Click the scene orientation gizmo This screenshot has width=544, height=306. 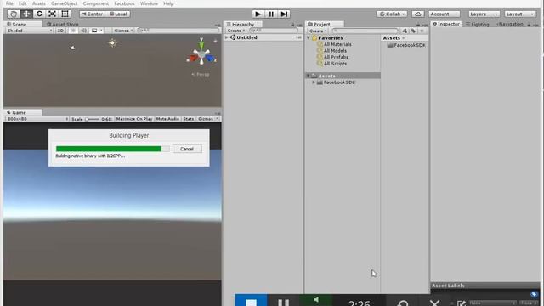[201, 54]
